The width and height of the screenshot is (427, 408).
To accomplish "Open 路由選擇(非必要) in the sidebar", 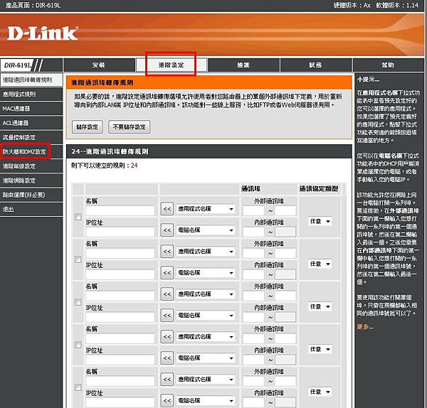I will coord(31,195).
